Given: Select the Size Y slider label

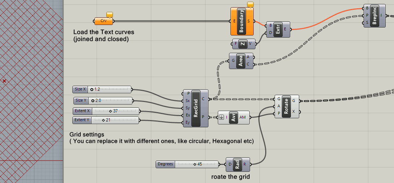Looking at the screenshot, I should pyautogui.click(x=81, y=101).
